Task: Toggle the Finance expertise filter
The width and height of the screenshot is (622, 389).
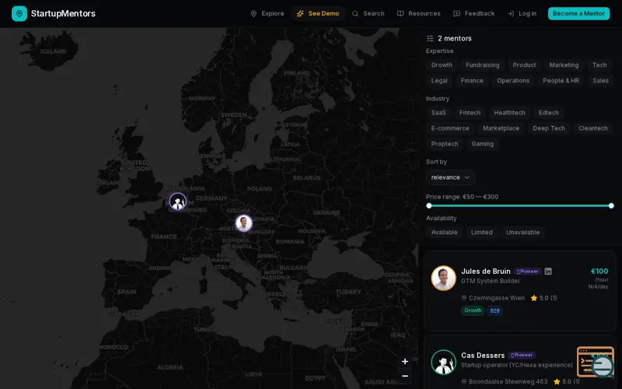Action: coord(472,81)
